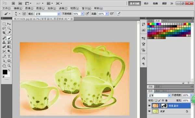The image size is (195, 118).
Task: Select the Lasso tool
Action: (4, 28)
